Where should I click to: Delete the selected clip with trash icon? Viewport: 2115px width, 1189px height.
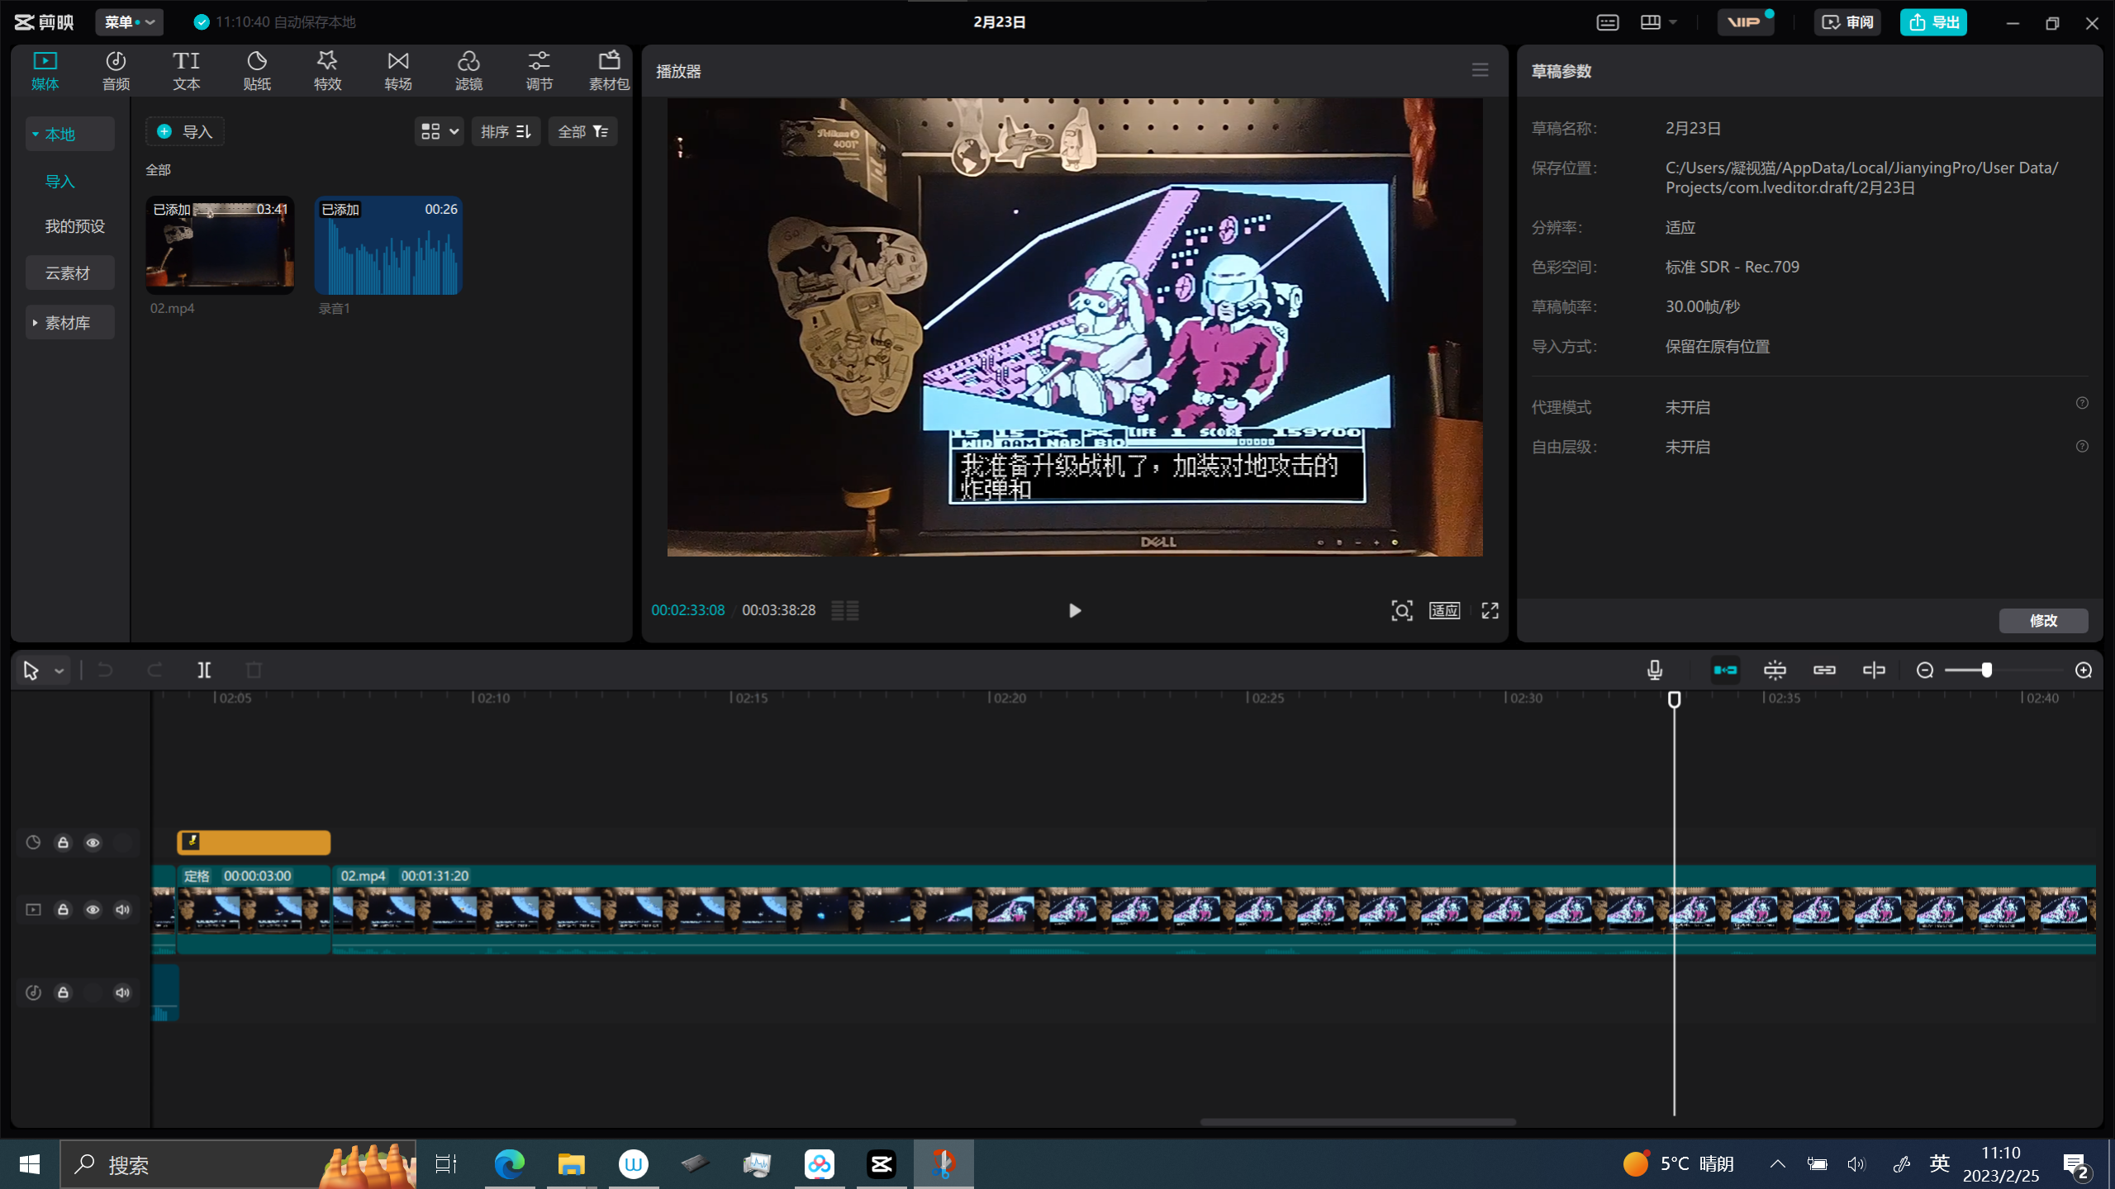(x=254, y=670)
